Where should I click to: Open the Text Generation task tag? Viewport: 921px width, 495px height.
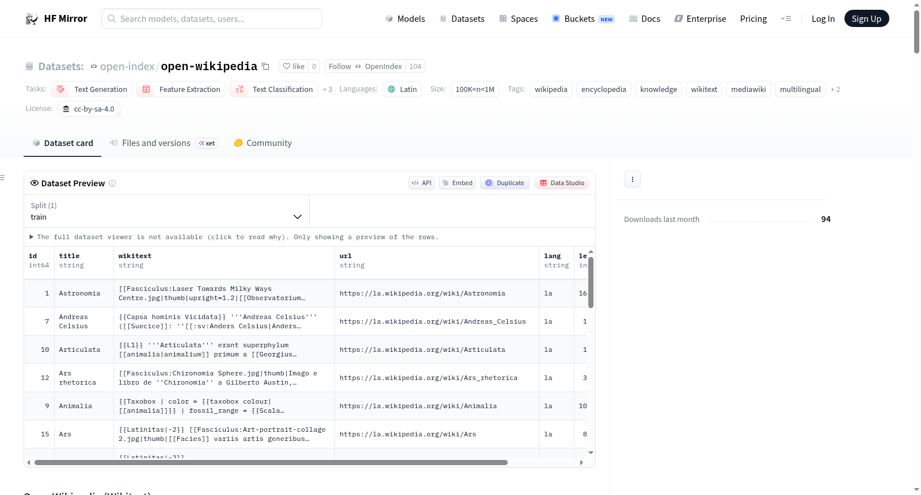tap(92, 89)
